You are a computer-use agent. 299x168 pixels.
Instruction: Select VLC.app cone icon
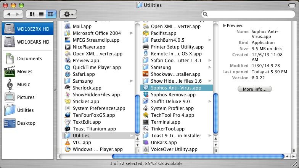coord(68,143)
